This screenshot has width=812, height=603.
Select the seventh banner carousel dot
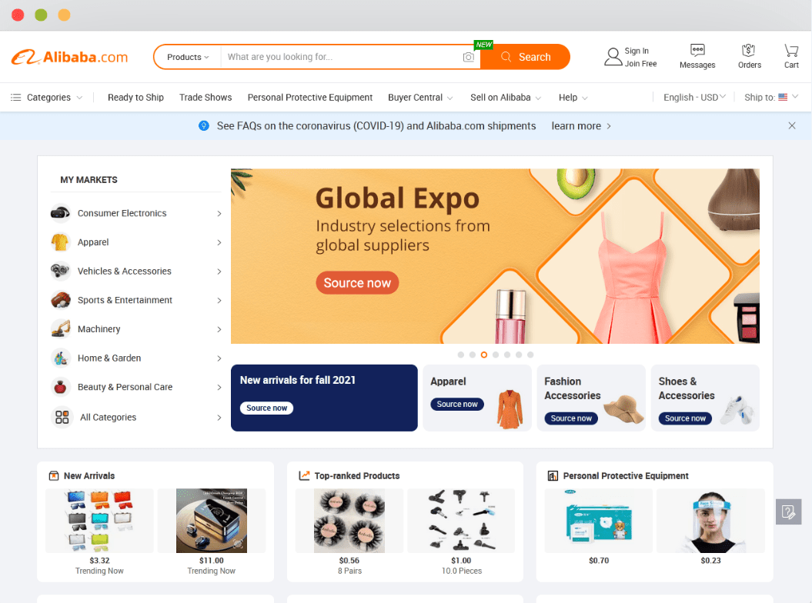530,355
